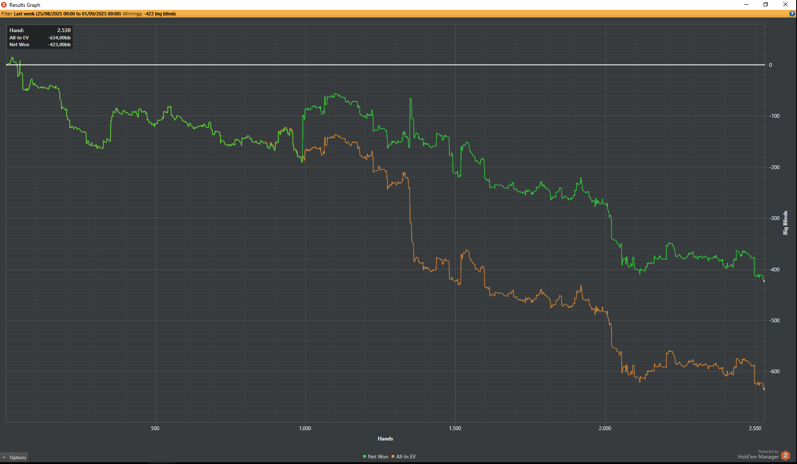Click the Hold'em Manager icon in the title bar

(x=4, y=5)
